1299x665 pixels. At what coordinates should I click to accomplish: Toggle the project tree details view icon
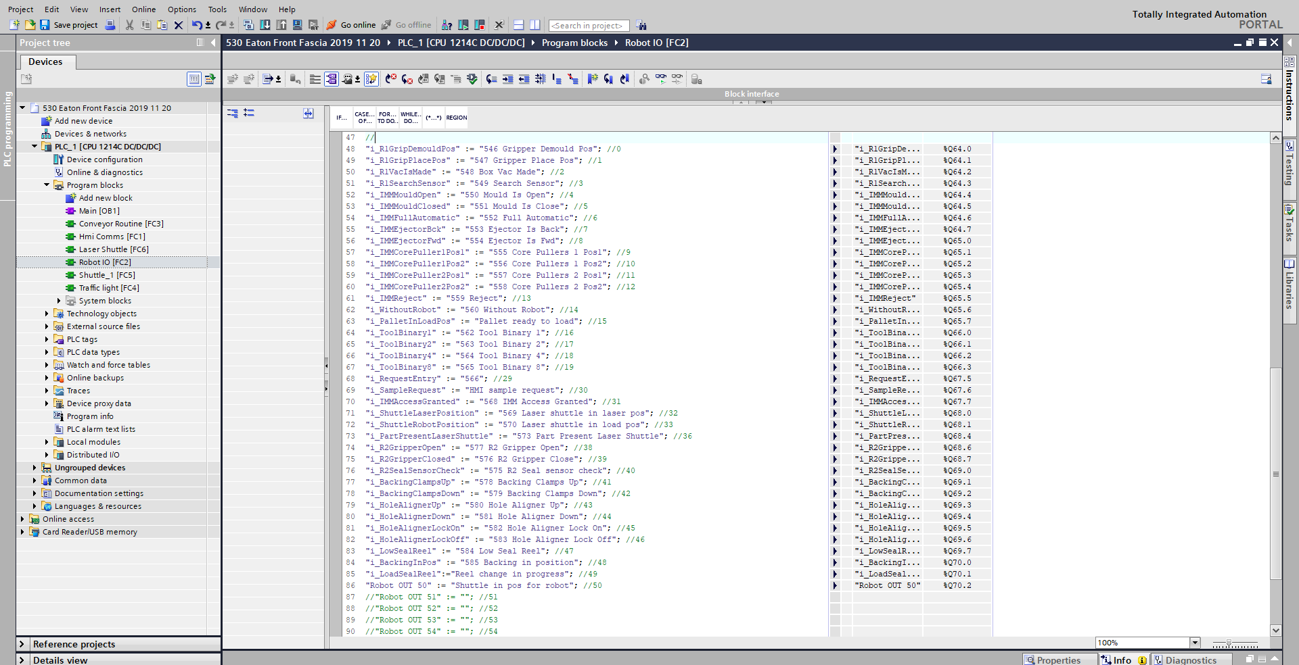[x=194, y=79]
